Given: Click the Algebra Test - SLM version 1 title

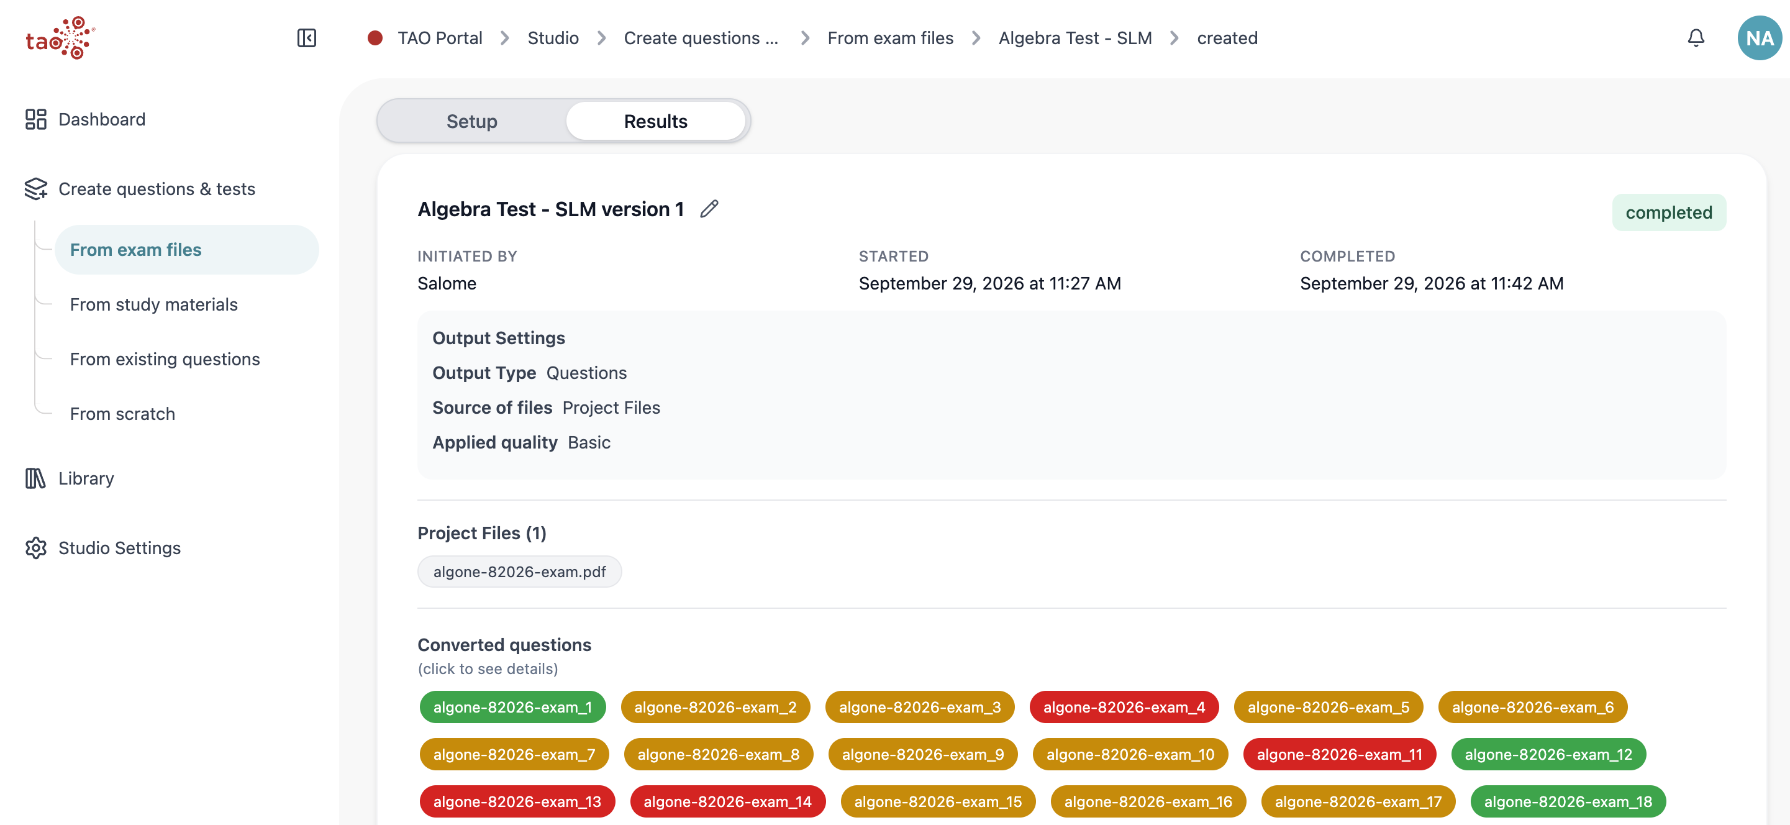Looking at the screenshot, I should click(550, 209).
